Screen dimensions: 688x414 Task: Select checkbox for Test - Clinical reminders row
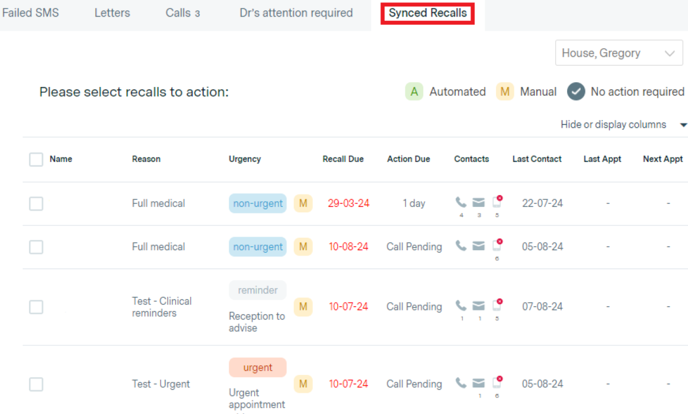[x=36, y=307]
